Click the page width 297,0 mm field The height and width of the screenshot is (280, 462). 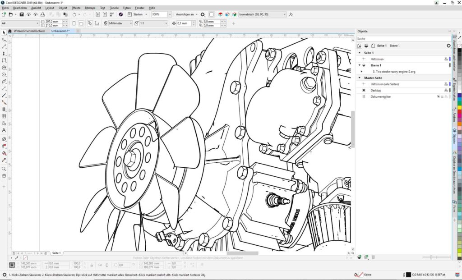point(52,22)
